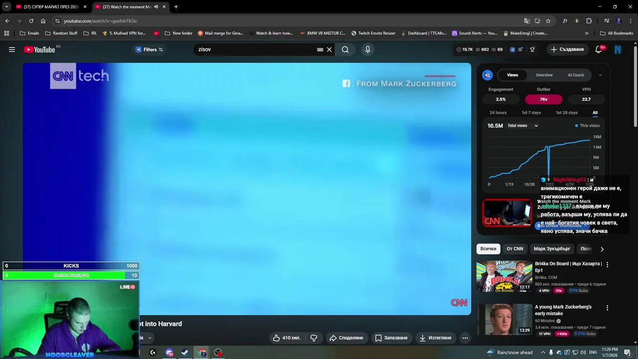This screenshot has width=638, height=359.
Task: Open the YouTube hamburger guide menu
Action: pyautogui.click(x=12, y=49)
